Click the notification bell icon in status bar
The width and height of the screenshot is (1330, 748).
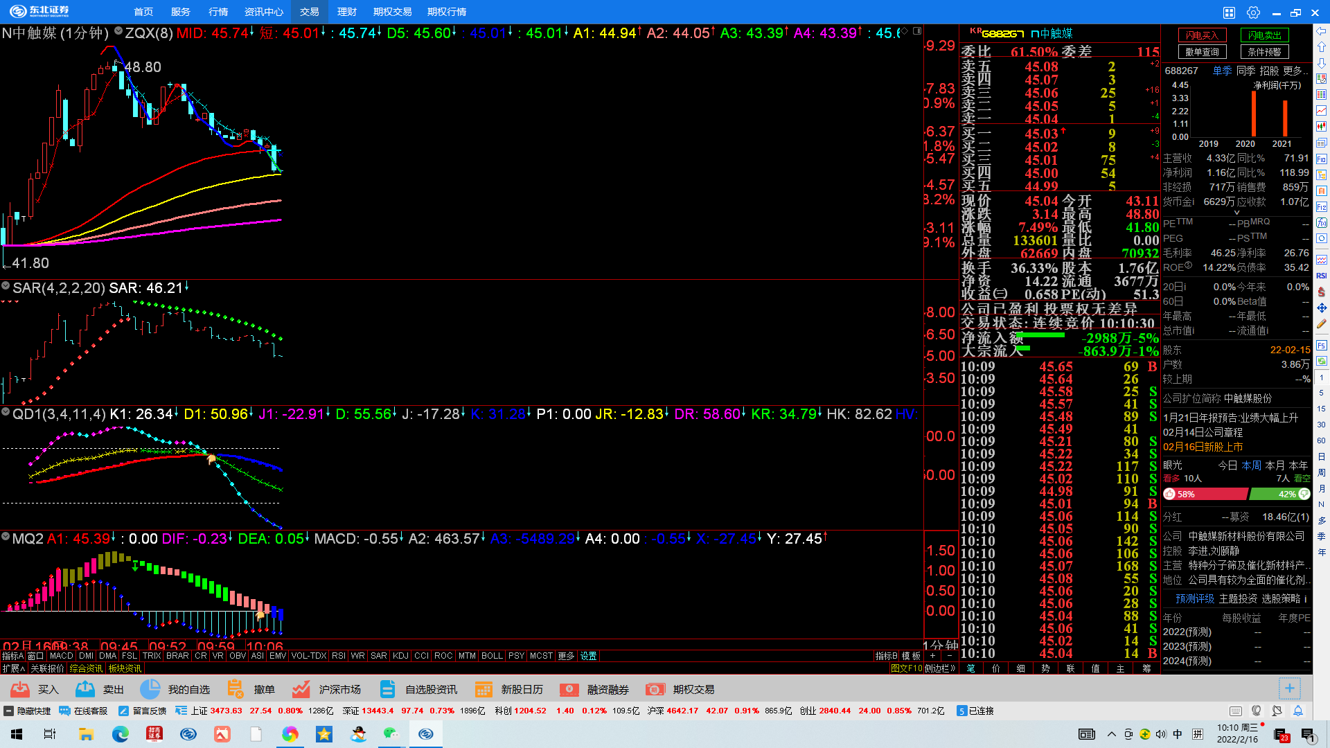click(1298, 711)
